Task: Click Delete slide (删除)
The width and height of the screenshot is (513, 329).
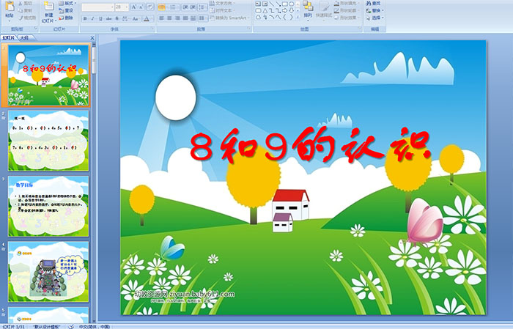Action: coord(66,18)
